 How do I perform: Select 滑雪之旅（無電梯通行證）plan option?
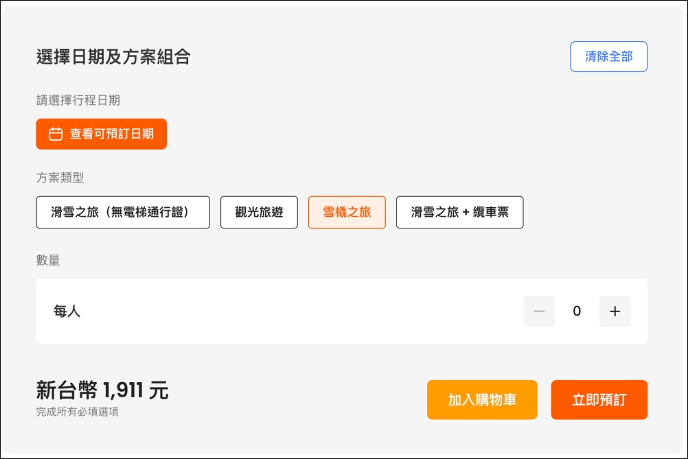point(123,212)
